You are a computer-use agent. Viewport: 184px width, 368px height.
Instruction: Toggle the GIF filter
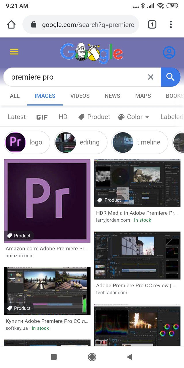click(x=42, y=117)
